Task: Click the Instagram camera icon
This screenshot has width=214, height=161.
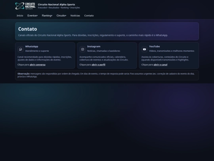Action: [x=82, y=49]
